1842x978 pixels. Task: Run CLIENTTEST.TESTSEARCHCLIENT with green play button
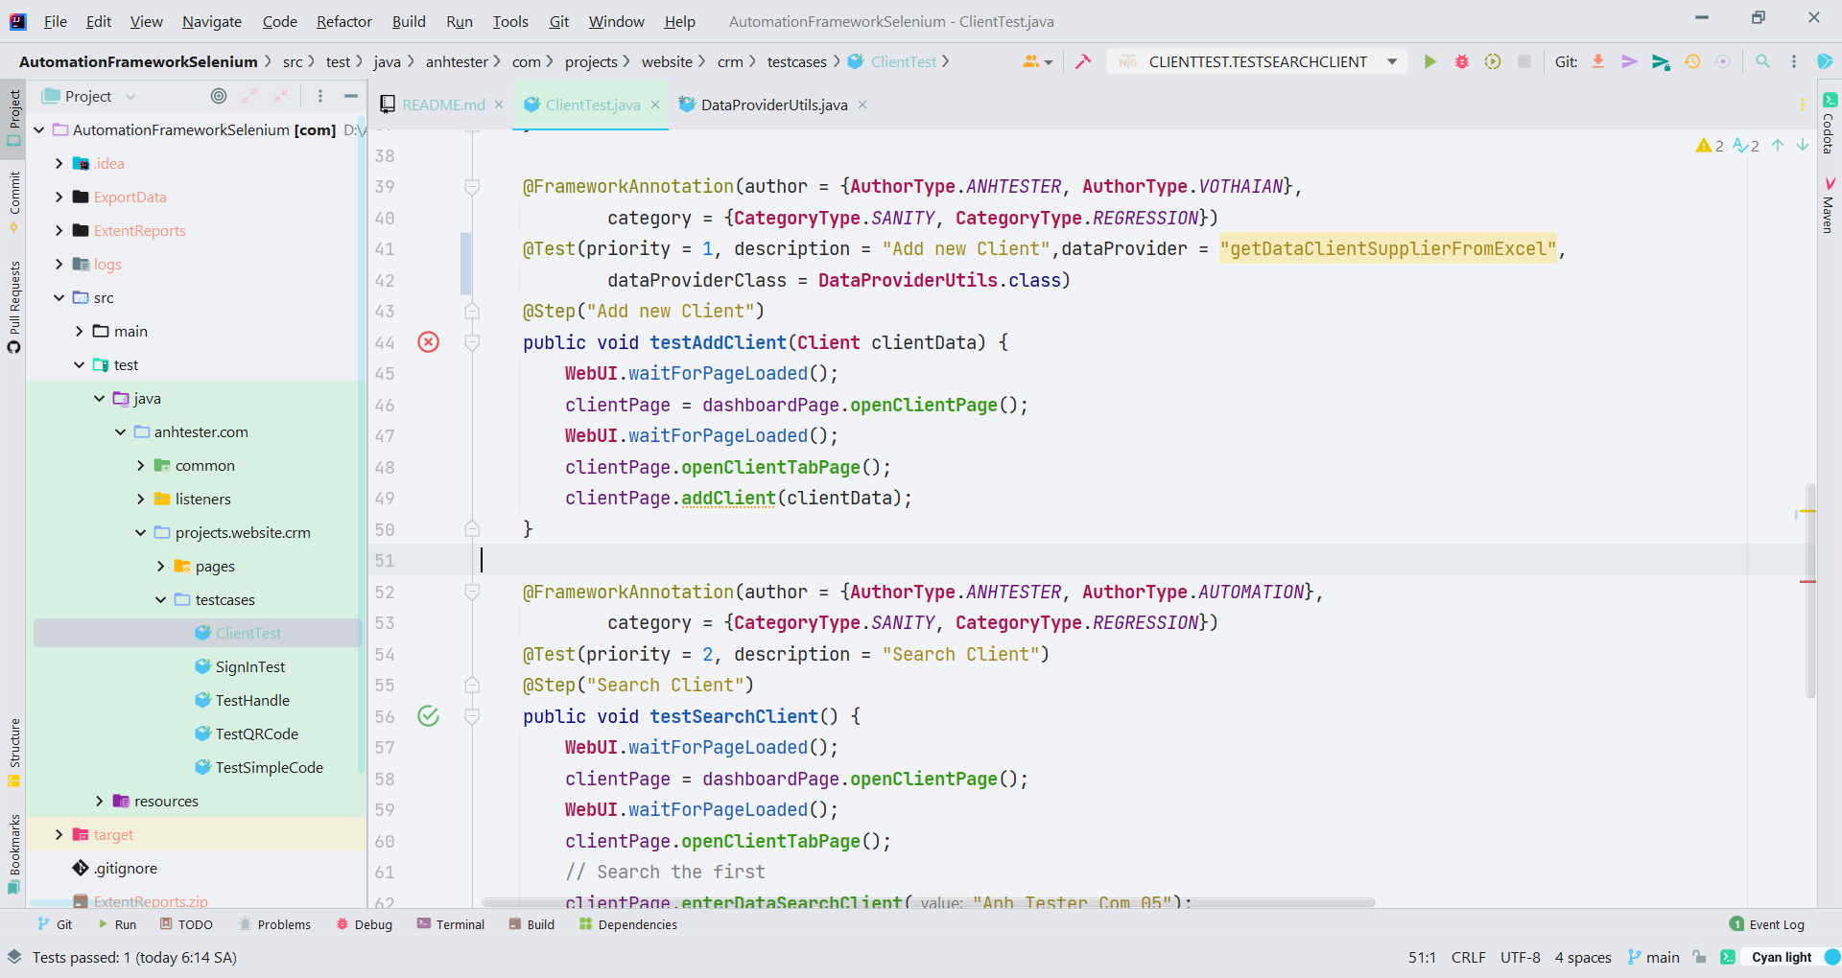click(x=1429, y=61)
